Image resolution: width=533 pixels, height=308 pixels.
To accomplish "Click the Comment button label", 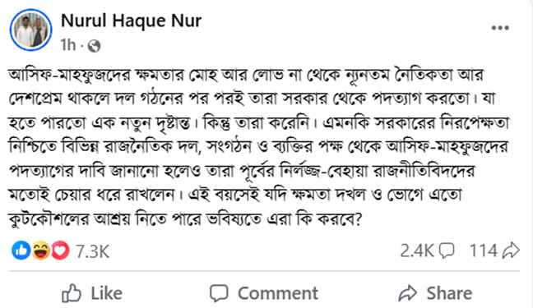I will 278,293.
